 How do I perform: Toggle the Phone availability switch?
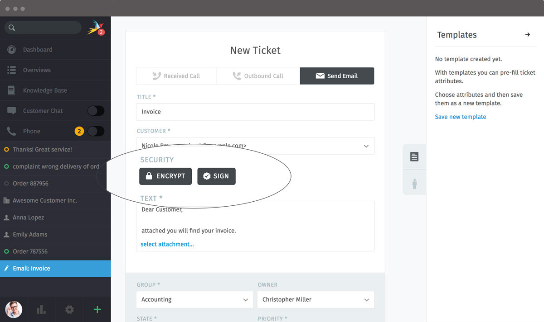pyautogui.click(x=96, y=131)
